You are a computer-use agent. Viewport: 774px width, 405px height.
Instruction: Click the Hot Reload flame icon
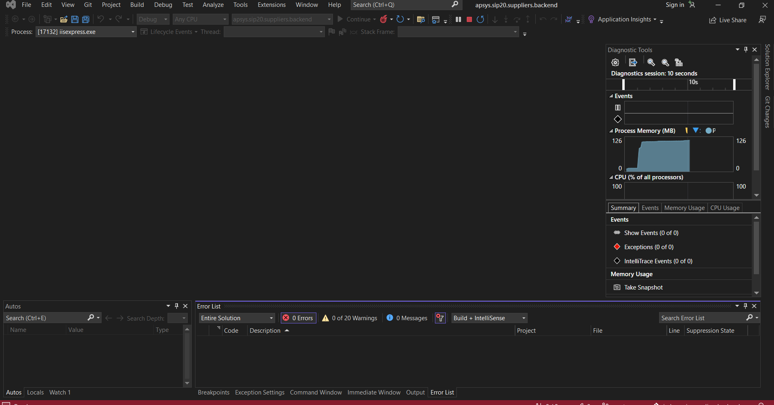point(384,19)
